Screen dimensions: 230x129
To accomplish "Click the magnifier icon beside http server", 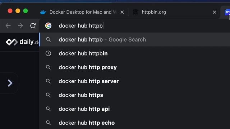I will [x=48, y=81].
